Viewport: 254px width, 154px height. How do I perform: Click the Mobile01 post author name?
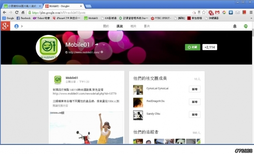point(72,78)
